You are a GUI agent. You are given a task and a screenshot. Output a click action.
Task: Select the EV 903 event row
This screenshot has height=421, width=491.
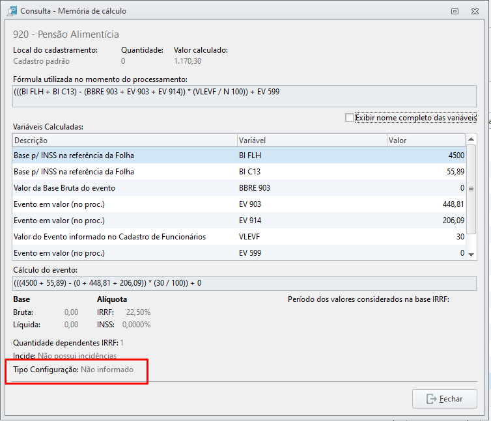pyautogui.click(x=239, y=204)
